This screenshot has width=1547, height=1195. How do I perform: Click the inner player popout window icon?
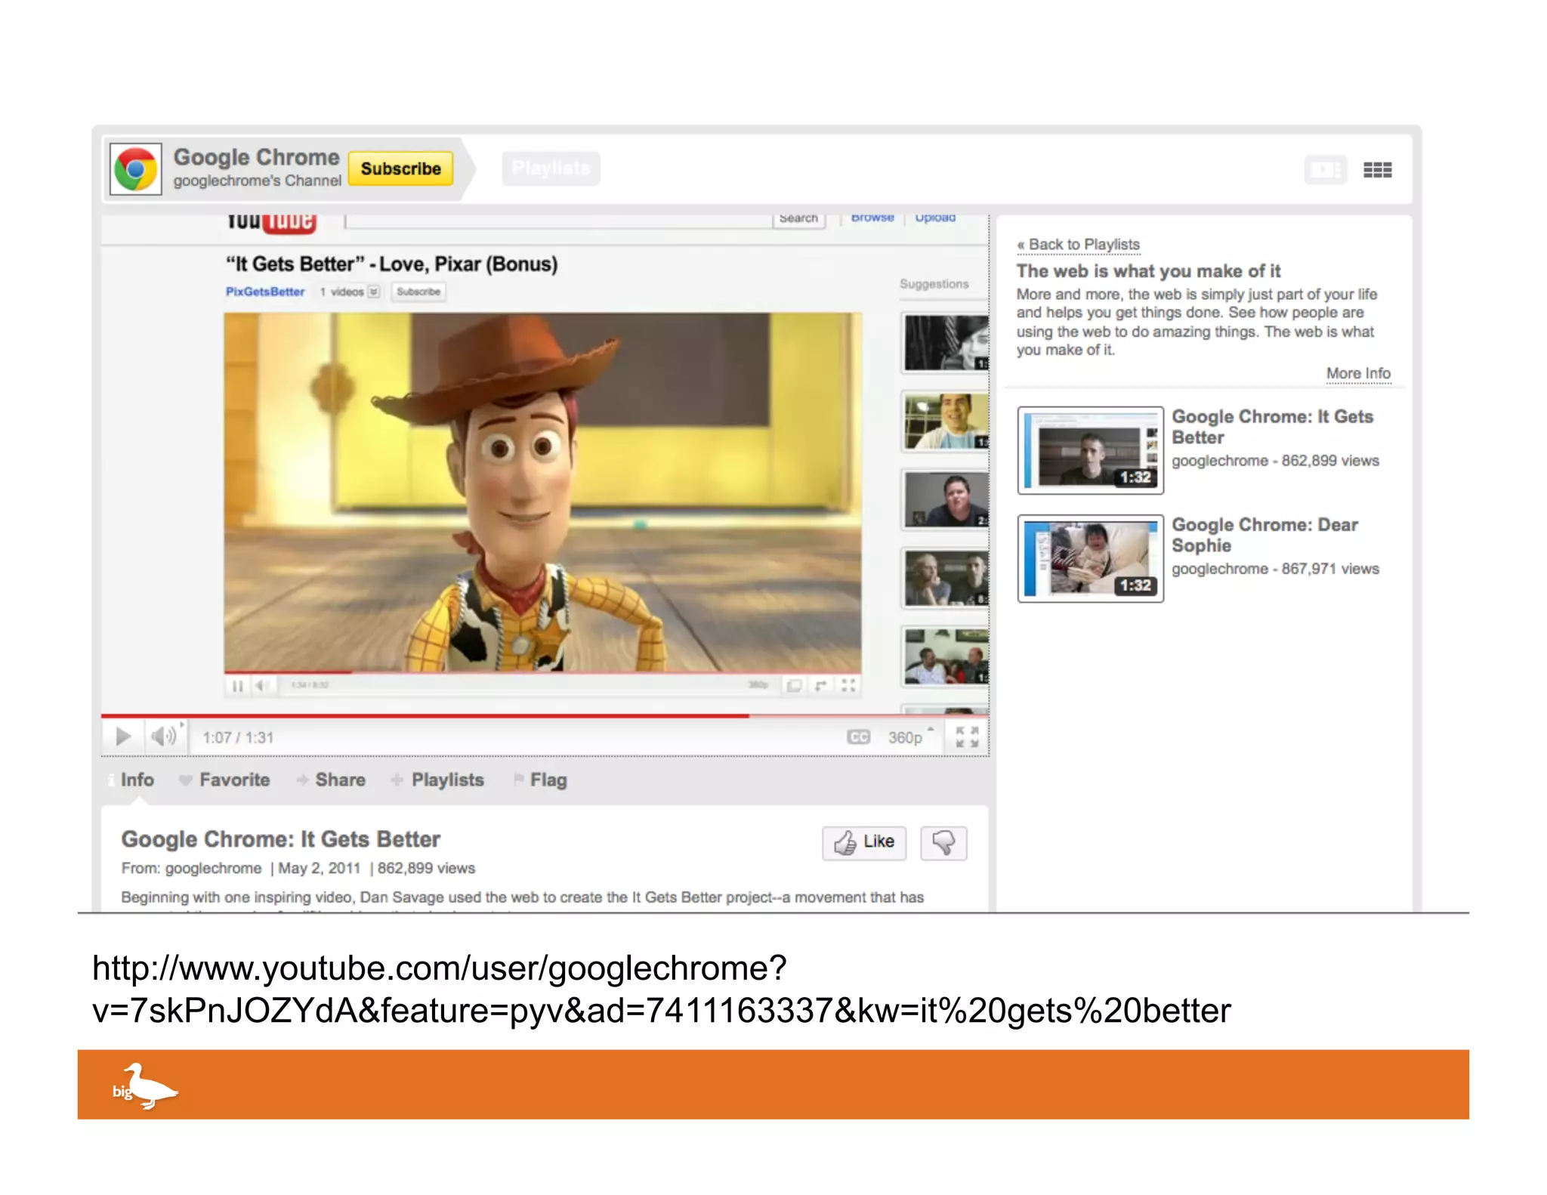[x=794, y=685]
